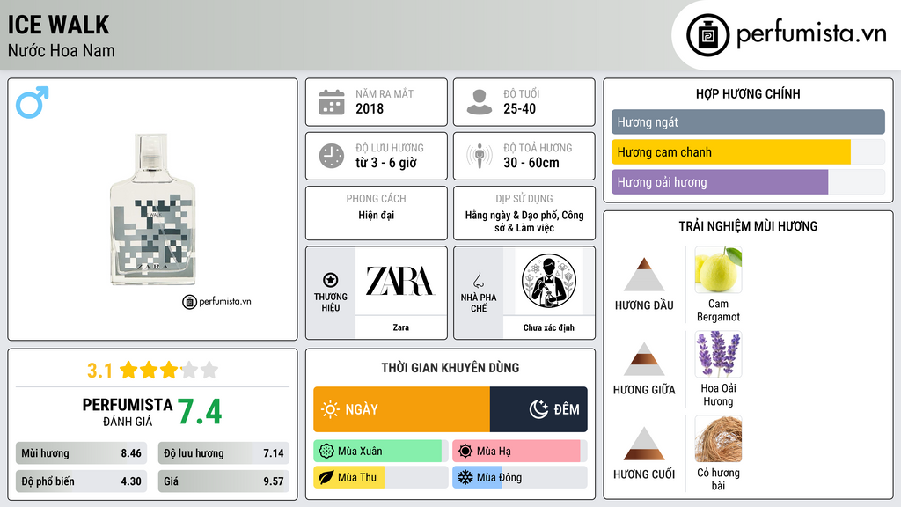Image resolution: width=901 pixels, height=507 pixels.
Task: Click the perfumista.vn header site name
Action: 811,33
